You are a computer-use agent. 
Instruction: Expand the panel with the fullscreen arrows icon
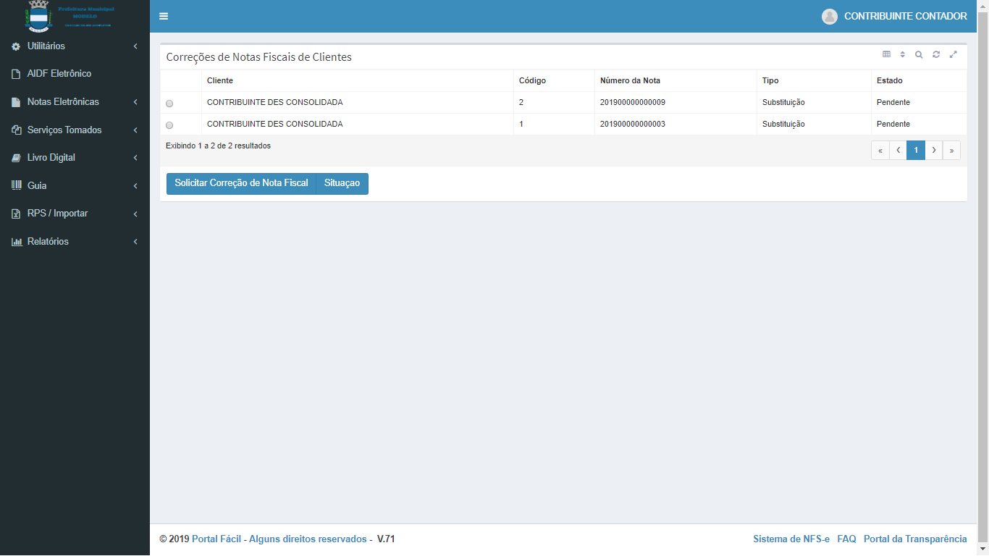(x=954, y=54)
